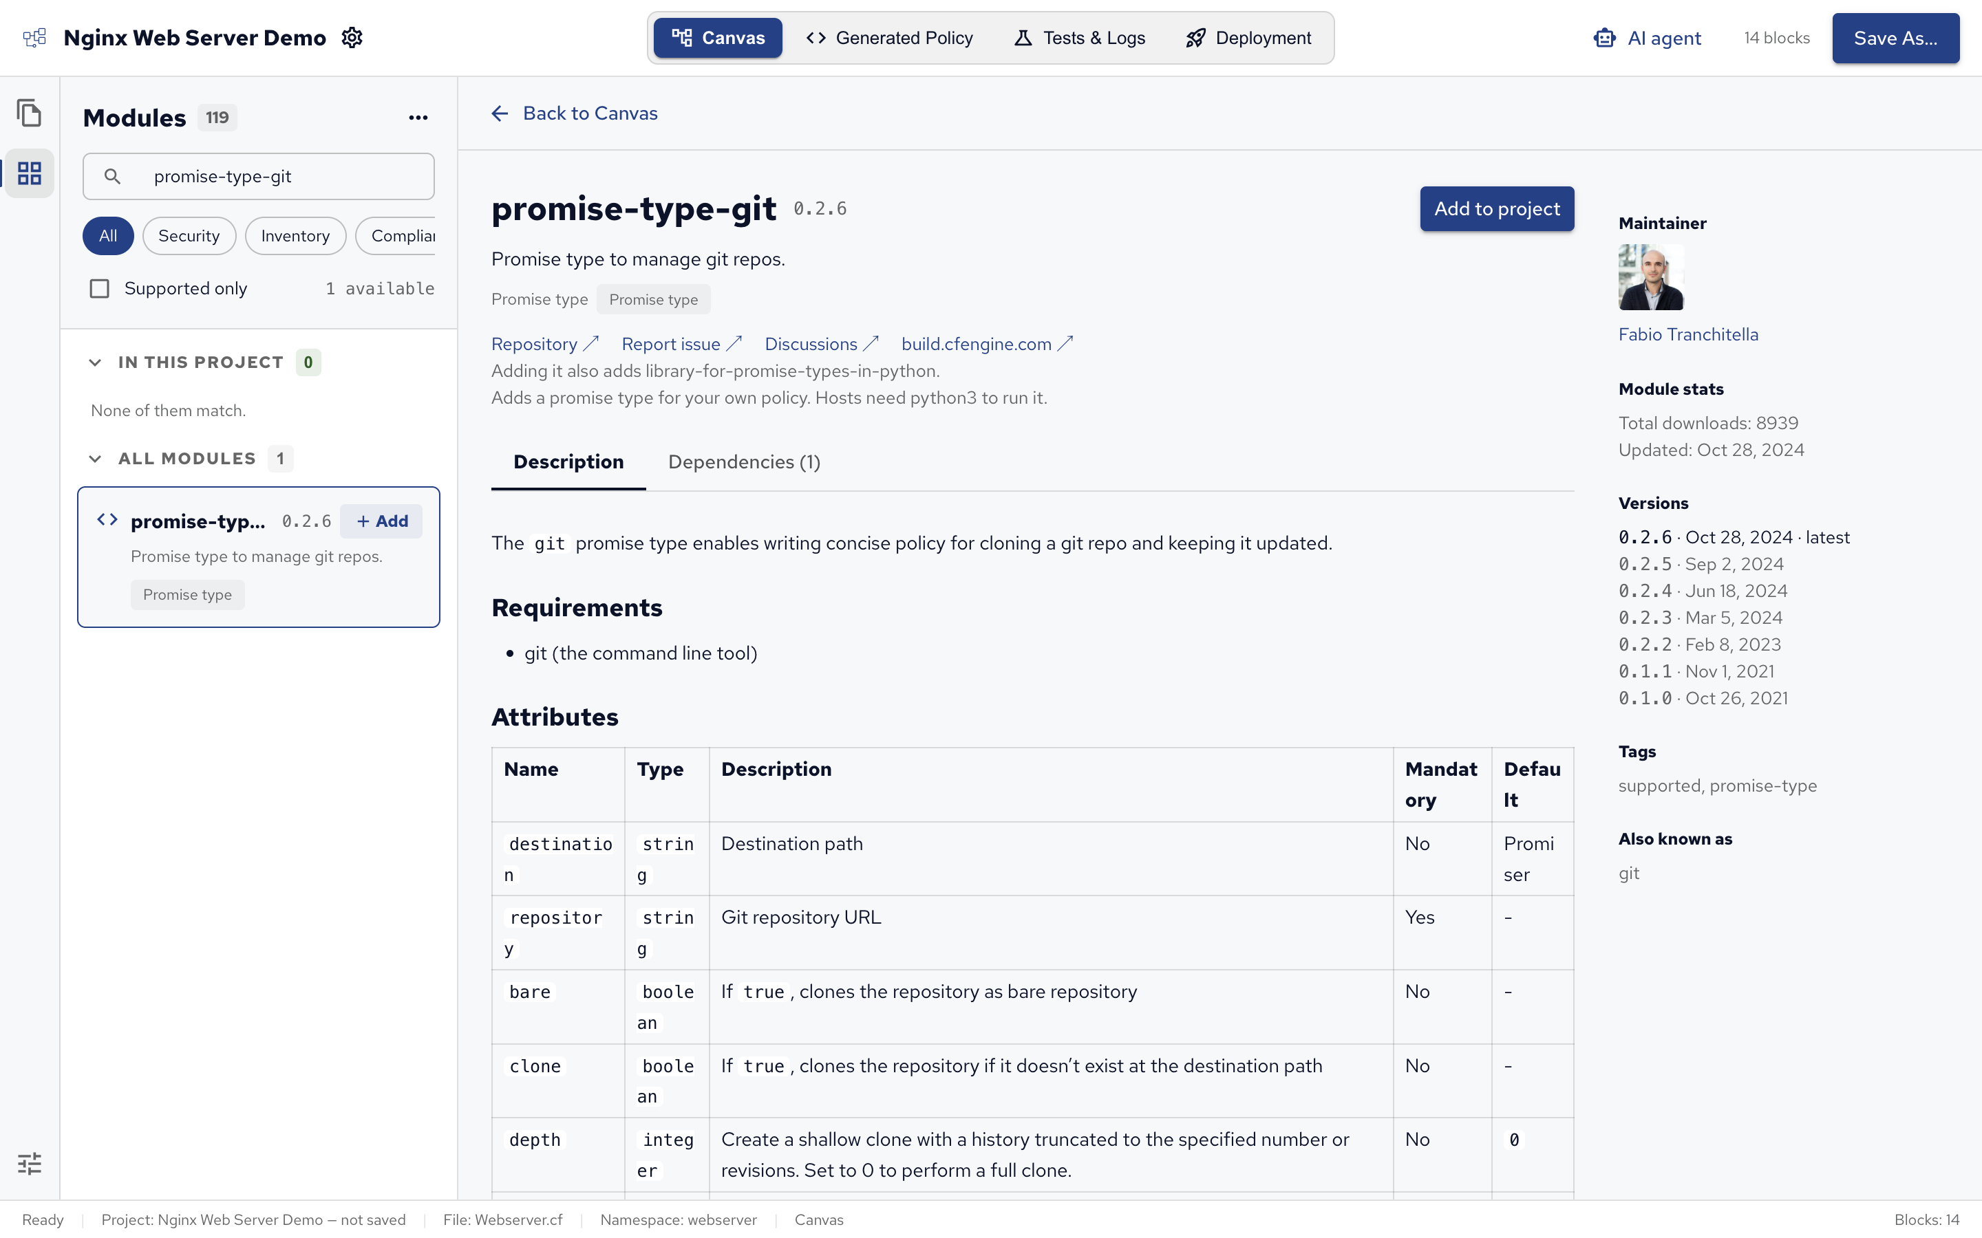Click the AI agent robot icon
Image resolution: width=1982 pixels, height=1238 pixels.
(x=1604, y=38)
